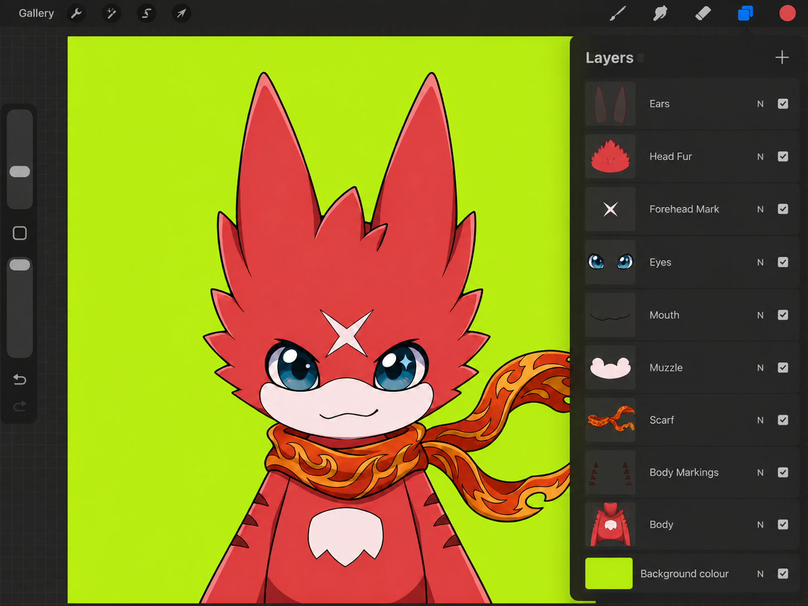Click the Body layer name
Image resolution: width=808 pixels, height=606 pixels.
[661, 525]
